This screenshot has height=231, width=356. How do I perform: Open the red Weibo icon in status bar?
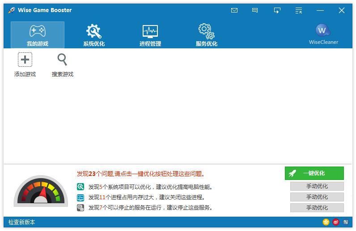(336, 222)
